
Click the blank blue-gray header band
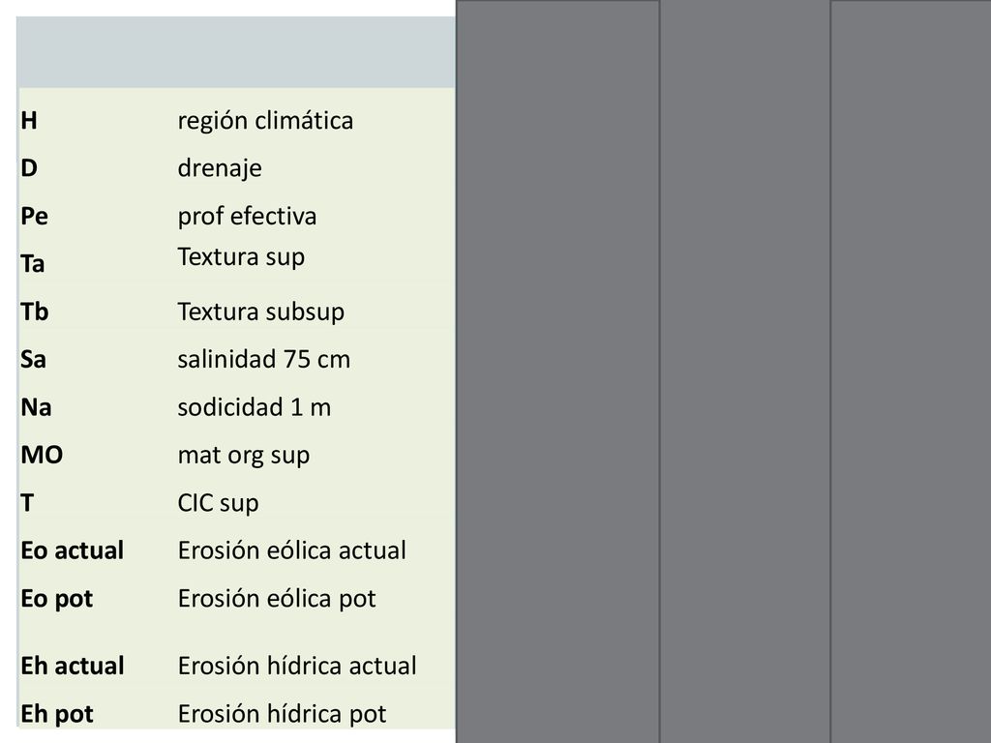(x=236, y=52)
